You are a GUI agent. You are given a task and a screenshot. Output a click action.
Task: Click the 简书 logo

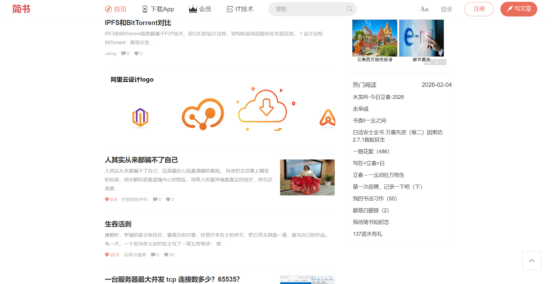tap(21, 9)
